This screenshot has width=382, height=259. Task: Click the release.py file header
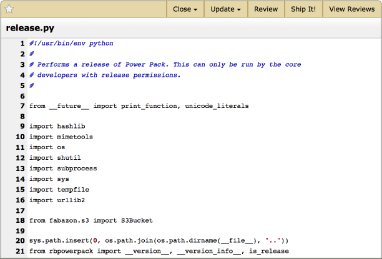click(x=30, y=28)
